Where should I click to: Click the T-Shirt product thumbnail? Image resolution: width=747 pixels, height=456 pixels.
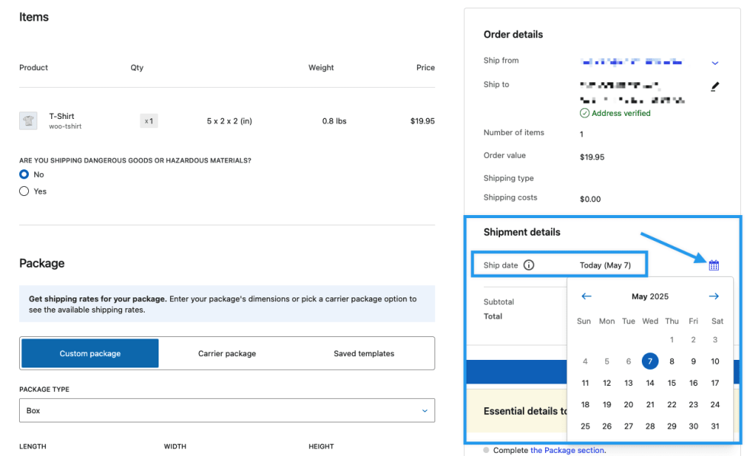28,120
